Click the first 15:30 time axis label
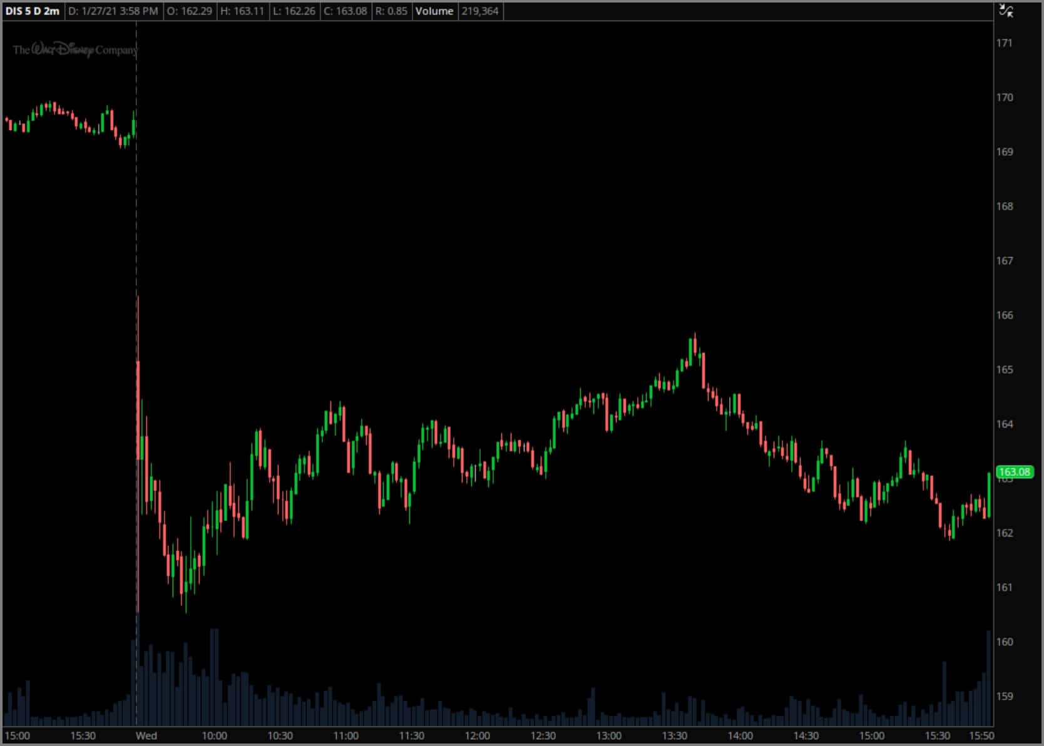 coord(83,736)
